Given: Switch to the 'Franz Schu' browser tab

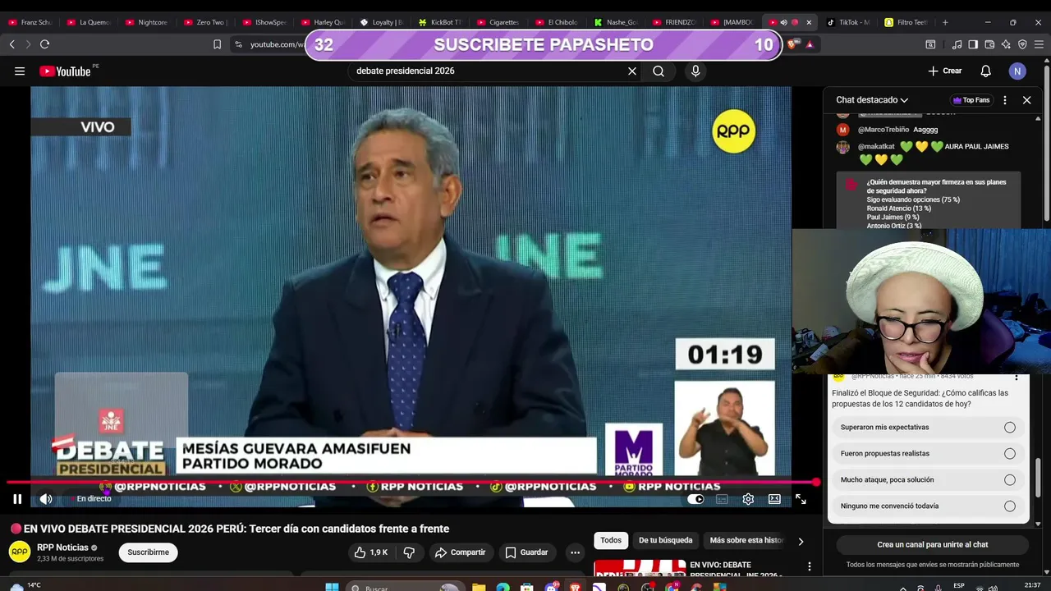Looking at the screenshot, I should [x=29, y=22].
